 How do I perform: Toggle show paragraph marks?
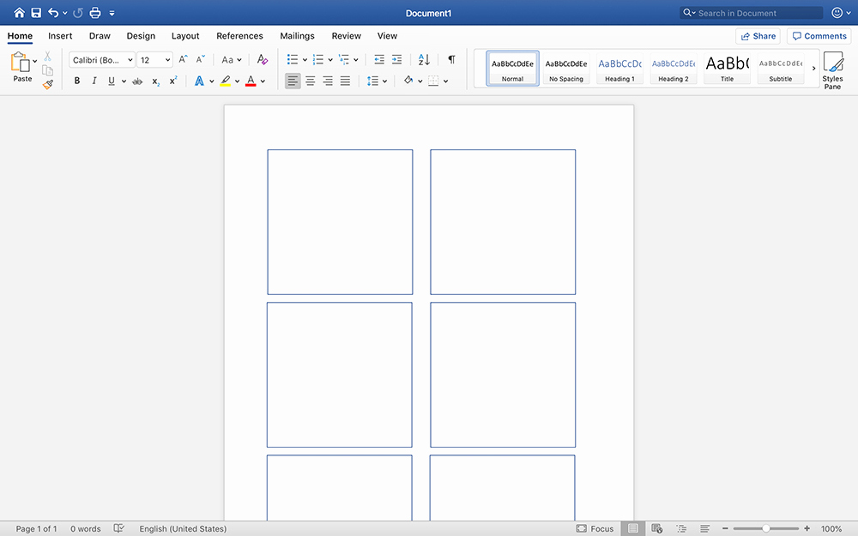click(451, 59)
